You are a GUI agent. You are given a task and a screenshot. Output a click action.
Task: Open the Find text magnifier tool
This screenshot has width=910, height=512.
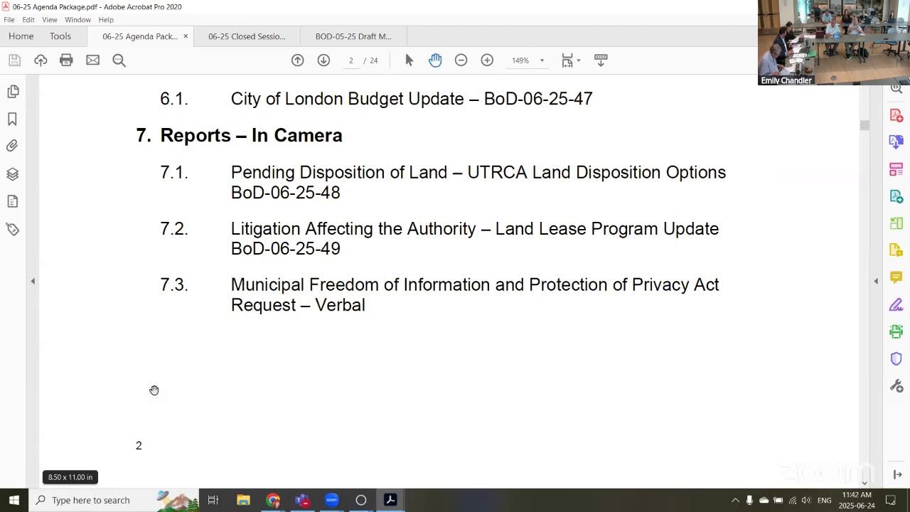(119, 60)
